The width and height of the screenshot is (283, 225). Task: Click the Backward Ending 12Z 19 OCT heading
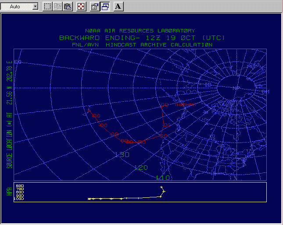140,38
